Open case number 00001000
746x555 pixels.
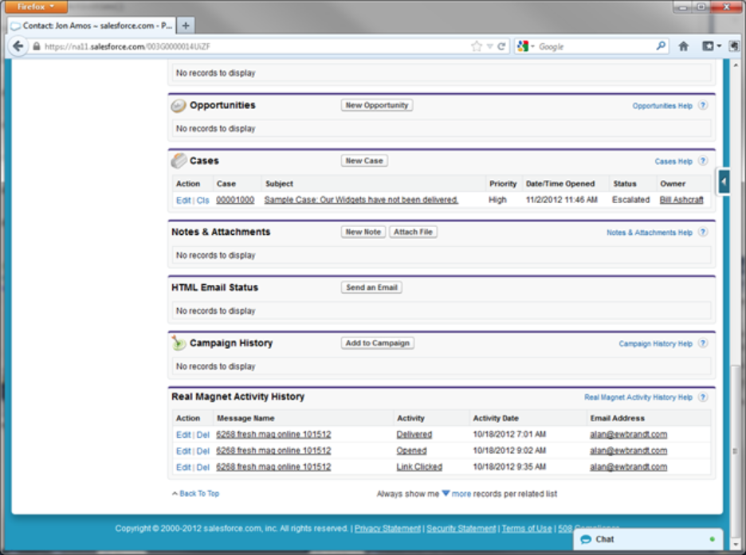click(235, 200)
